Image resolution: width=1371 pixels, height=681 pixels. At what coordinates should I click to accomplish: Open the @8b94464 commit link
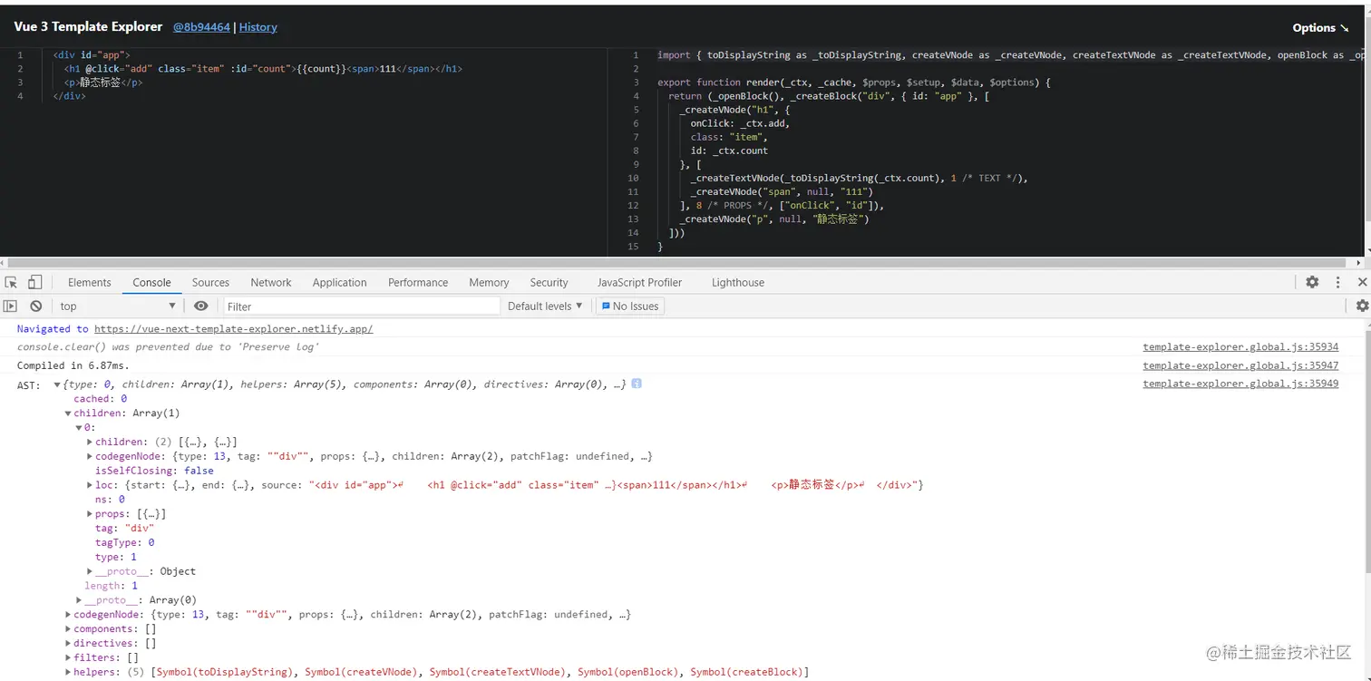click(201, 27)
